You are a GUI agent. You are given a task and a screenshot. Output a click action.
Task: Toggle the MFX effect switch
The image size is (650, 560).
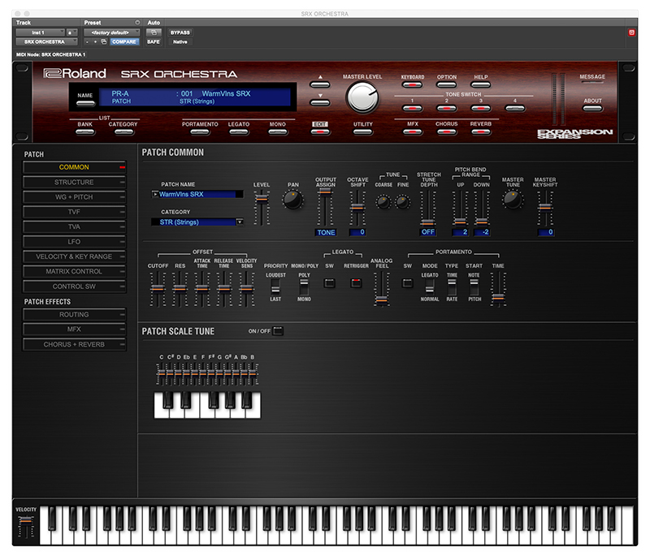click(x=412, y=131)
